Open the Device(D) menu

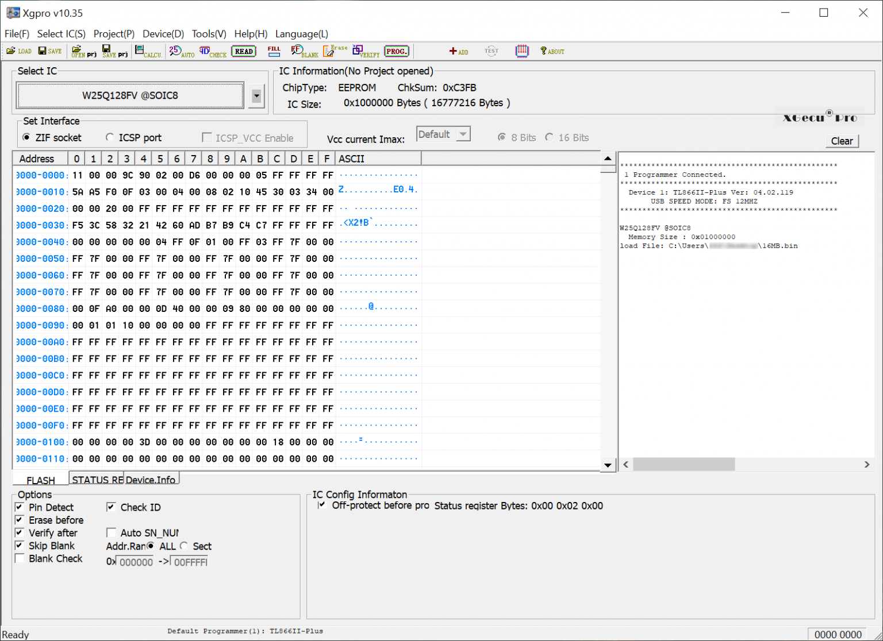click(x=163, y=34)
